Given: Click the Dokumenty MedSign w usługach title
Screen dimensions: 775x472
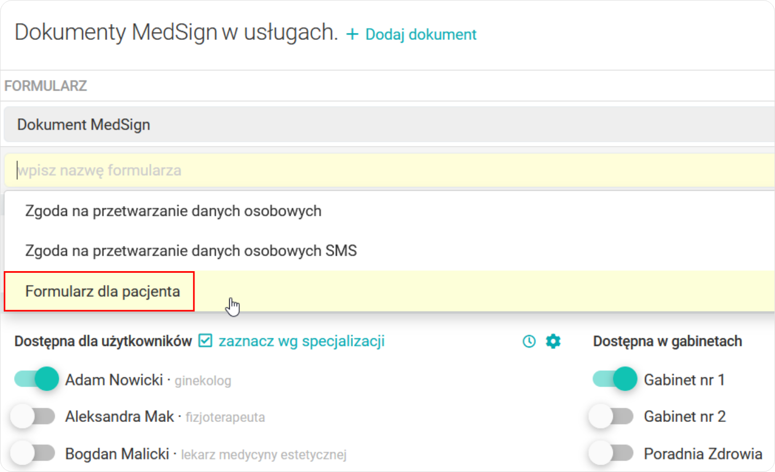Looking at the screenshot, I should (x=176, y=32).
